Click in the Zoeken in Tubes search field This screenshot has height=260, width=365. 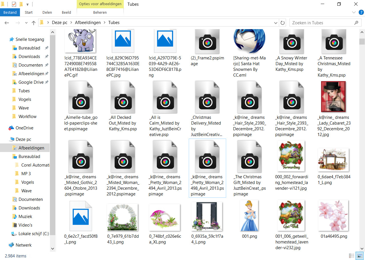321,23
